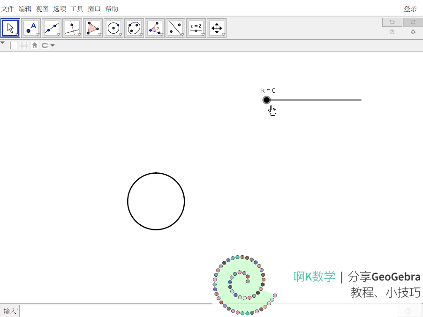Expand Point tool submenu arrow

tap(38, 35)
